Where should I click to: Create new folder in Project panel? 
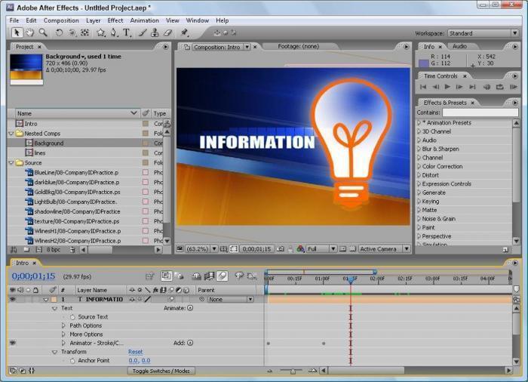pos(26,250)
